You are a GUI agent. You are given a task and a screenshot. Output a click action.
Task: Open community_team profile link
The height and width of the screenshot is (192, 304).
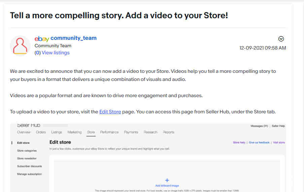73,38
